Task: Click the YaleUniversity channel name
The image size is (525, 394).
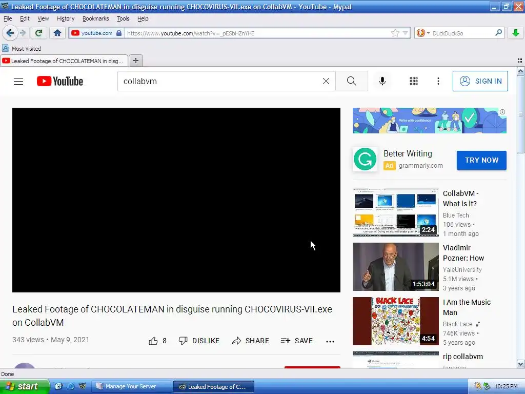Action: (x=462, y=269)
